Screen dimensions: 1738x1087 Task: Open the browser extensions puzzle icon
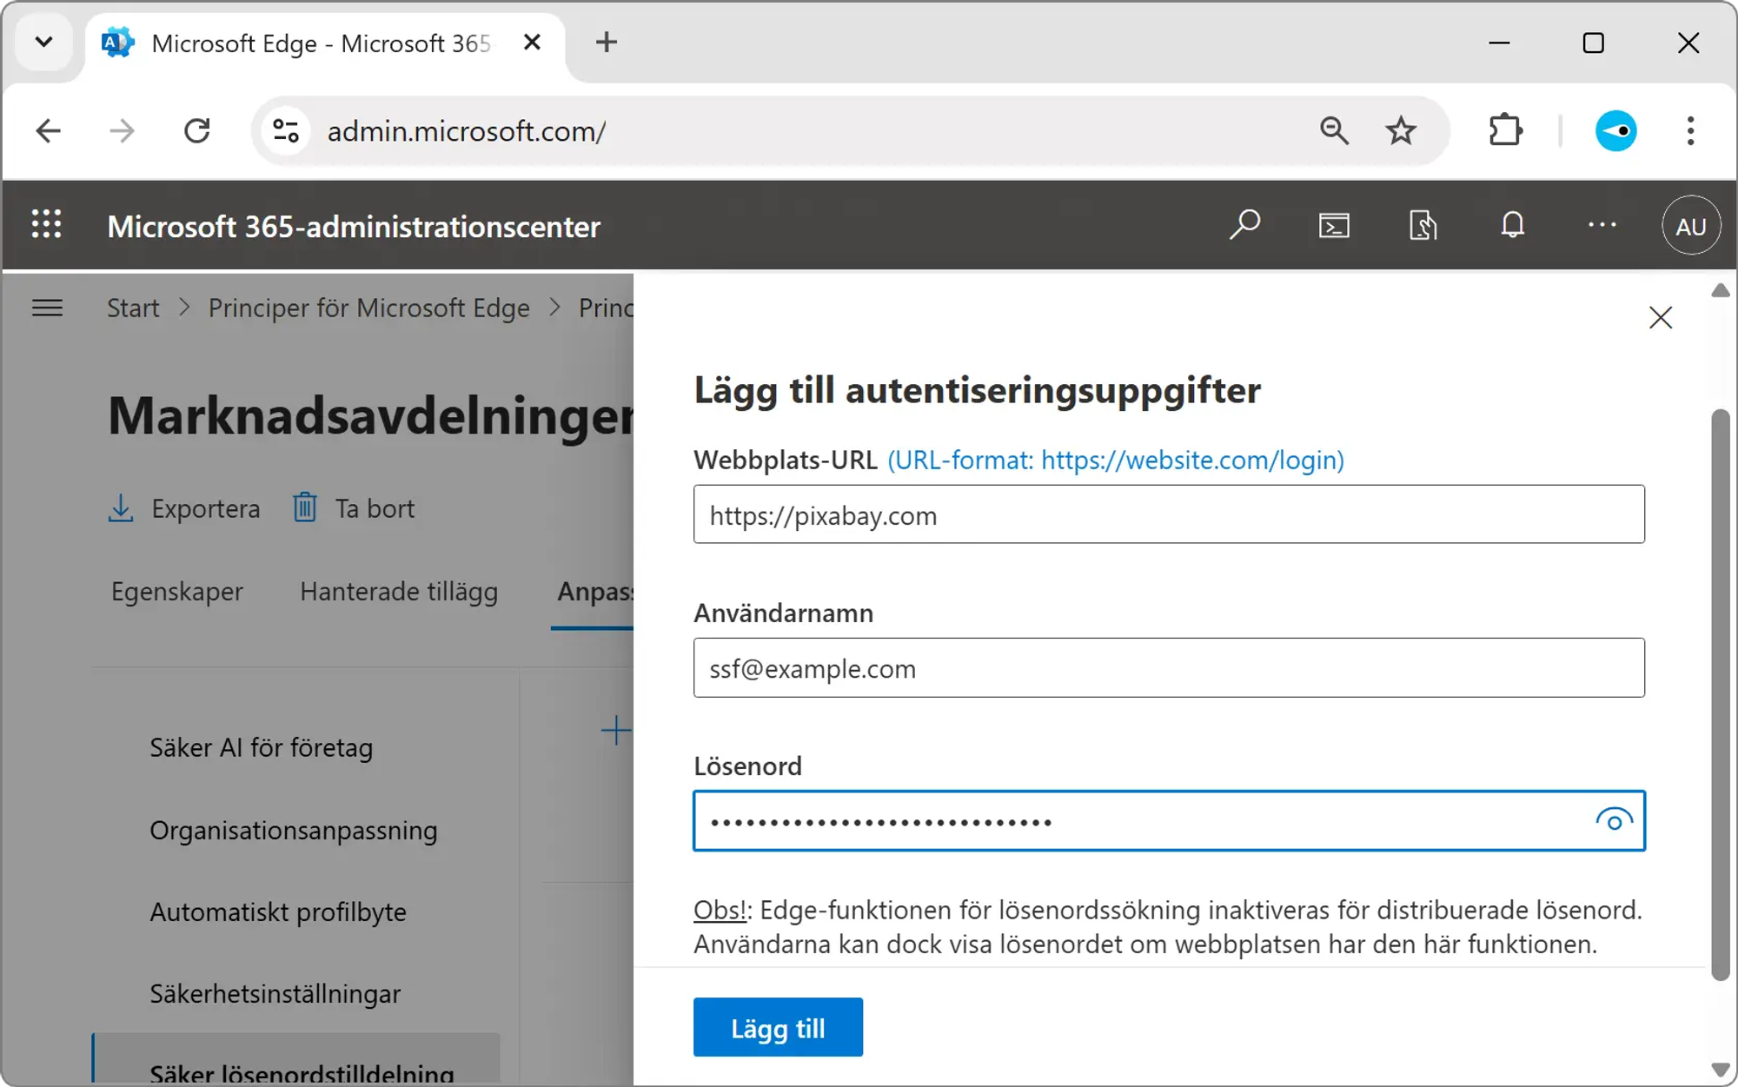pyautogui.click(x=1505, y=131)
